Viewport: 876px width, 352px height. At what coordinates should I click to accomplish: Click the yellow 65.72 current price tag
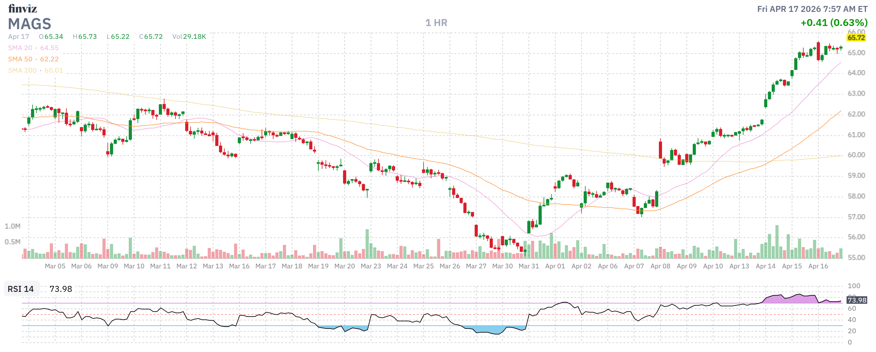coord(856,38)
